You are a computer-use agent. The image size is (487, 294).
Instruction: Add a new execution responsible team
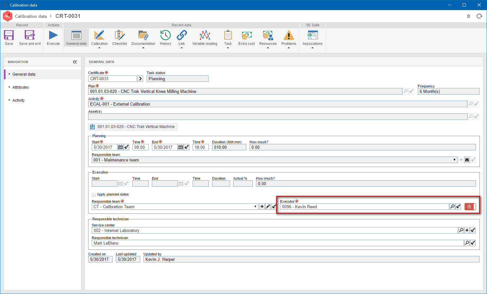(x=262, y=207)
